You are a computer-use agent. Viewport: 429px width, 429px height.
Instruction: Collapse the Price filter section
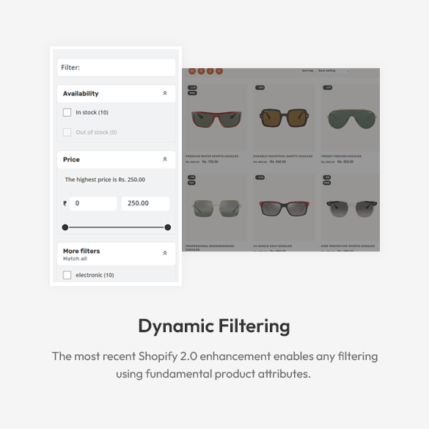click(165, 159)
